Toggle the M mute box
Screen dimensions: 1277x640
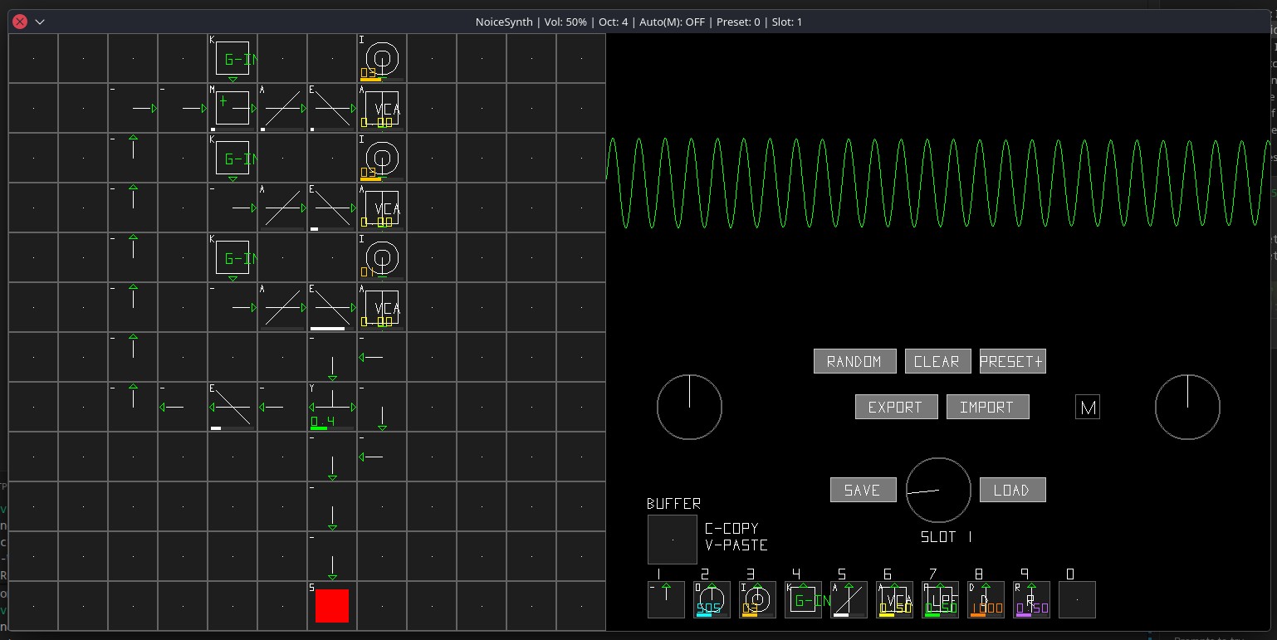coord(1087,407)
